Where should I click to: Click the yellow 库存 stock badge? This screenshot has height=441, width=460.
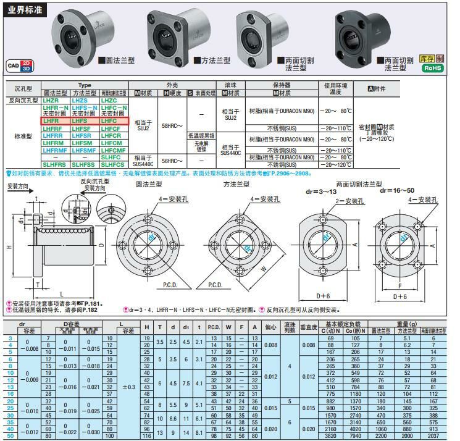427,59
